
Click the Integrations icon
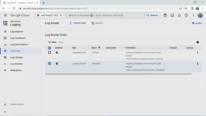[5, 70]
